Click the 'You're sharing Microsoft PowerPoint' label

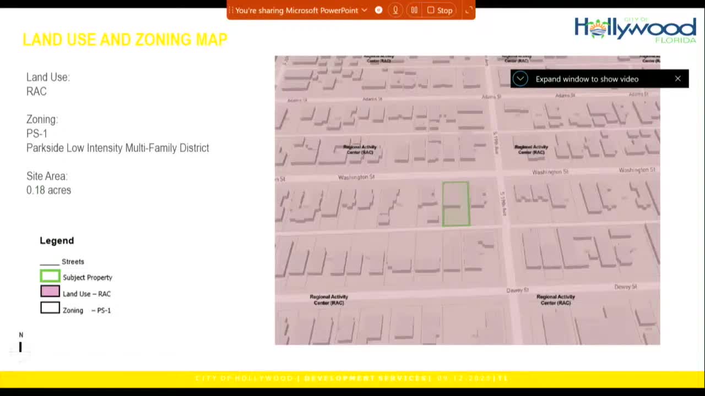[x=296, y=10]
